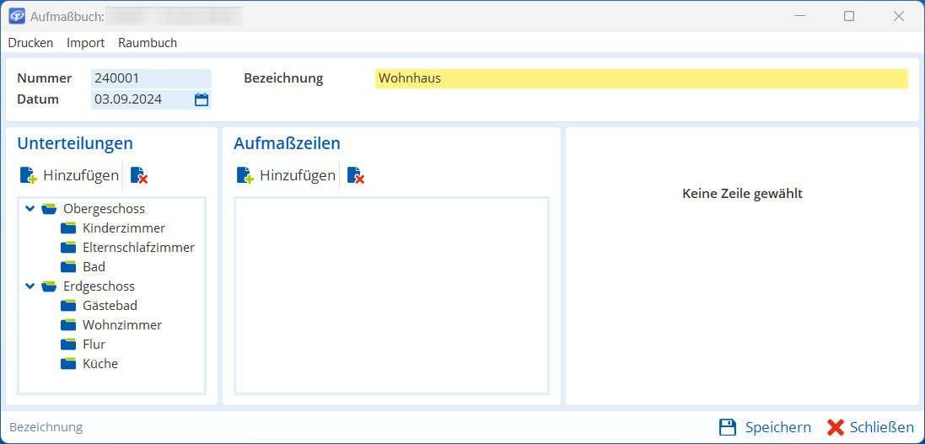
Task: Click the delete icon in Aufmaßzeilen toolbar
Action: pyautogui.click(x=355, y=176)
